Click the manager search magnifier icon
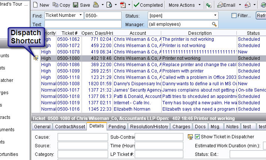The width and height of the screenshot is (266, 160). [214, 24]
